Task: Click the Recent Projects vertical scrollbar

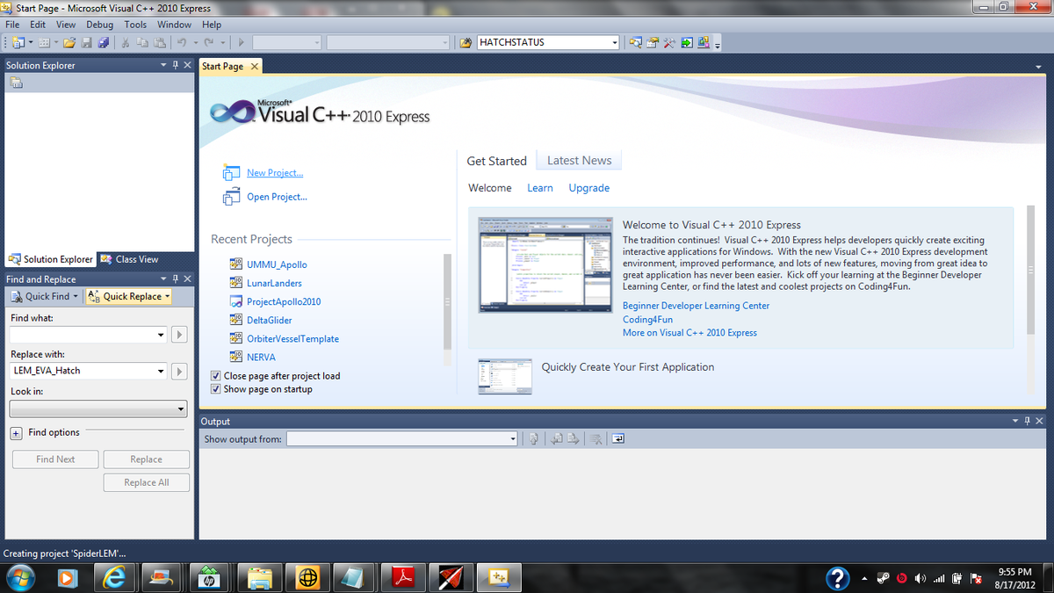Action: tap(447, 302)
